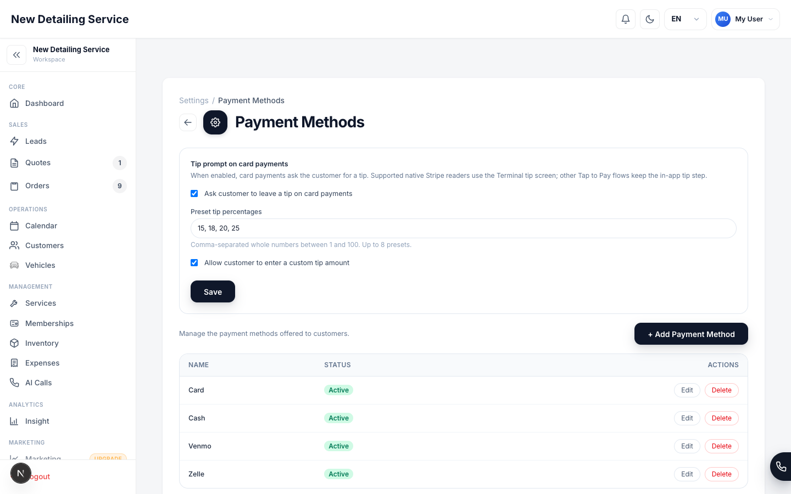
Task: Uncheck Ask customer to leave a tip
Action: (194, 194)
